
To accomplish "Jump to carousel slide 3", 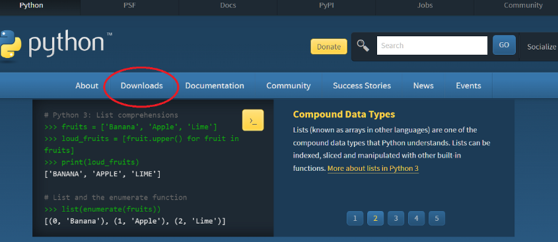I will [x=396, y=218].
